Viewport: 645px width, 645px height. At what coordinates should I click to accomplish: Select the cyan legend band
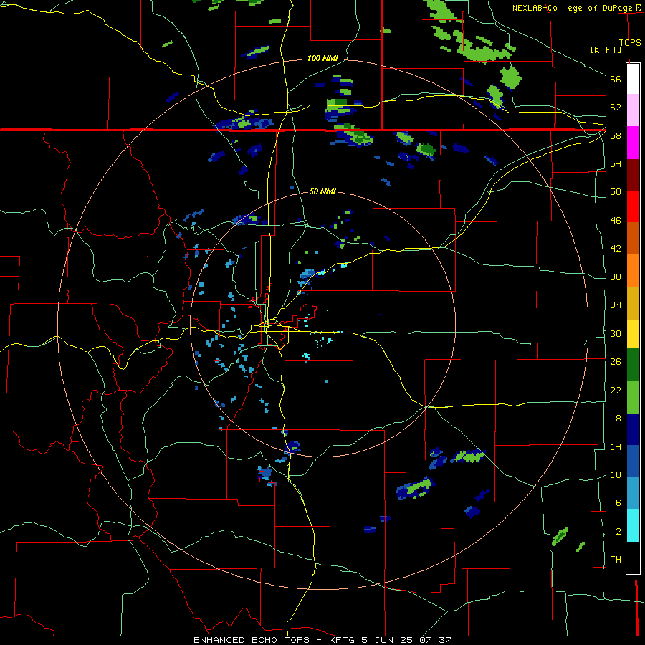click(633, 525)
